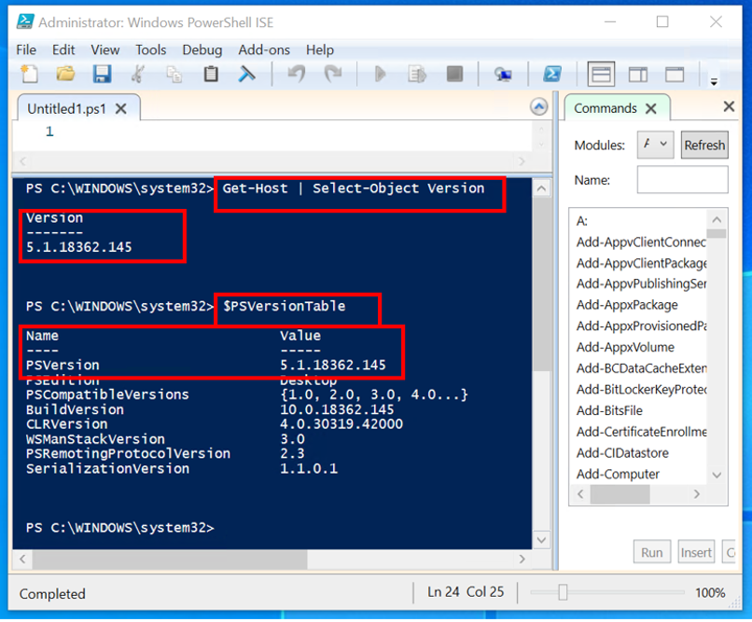Viewport: 752px width, 622px height.
Task: Select Add-BitsFile in command list
Action: tap(609, 410)
